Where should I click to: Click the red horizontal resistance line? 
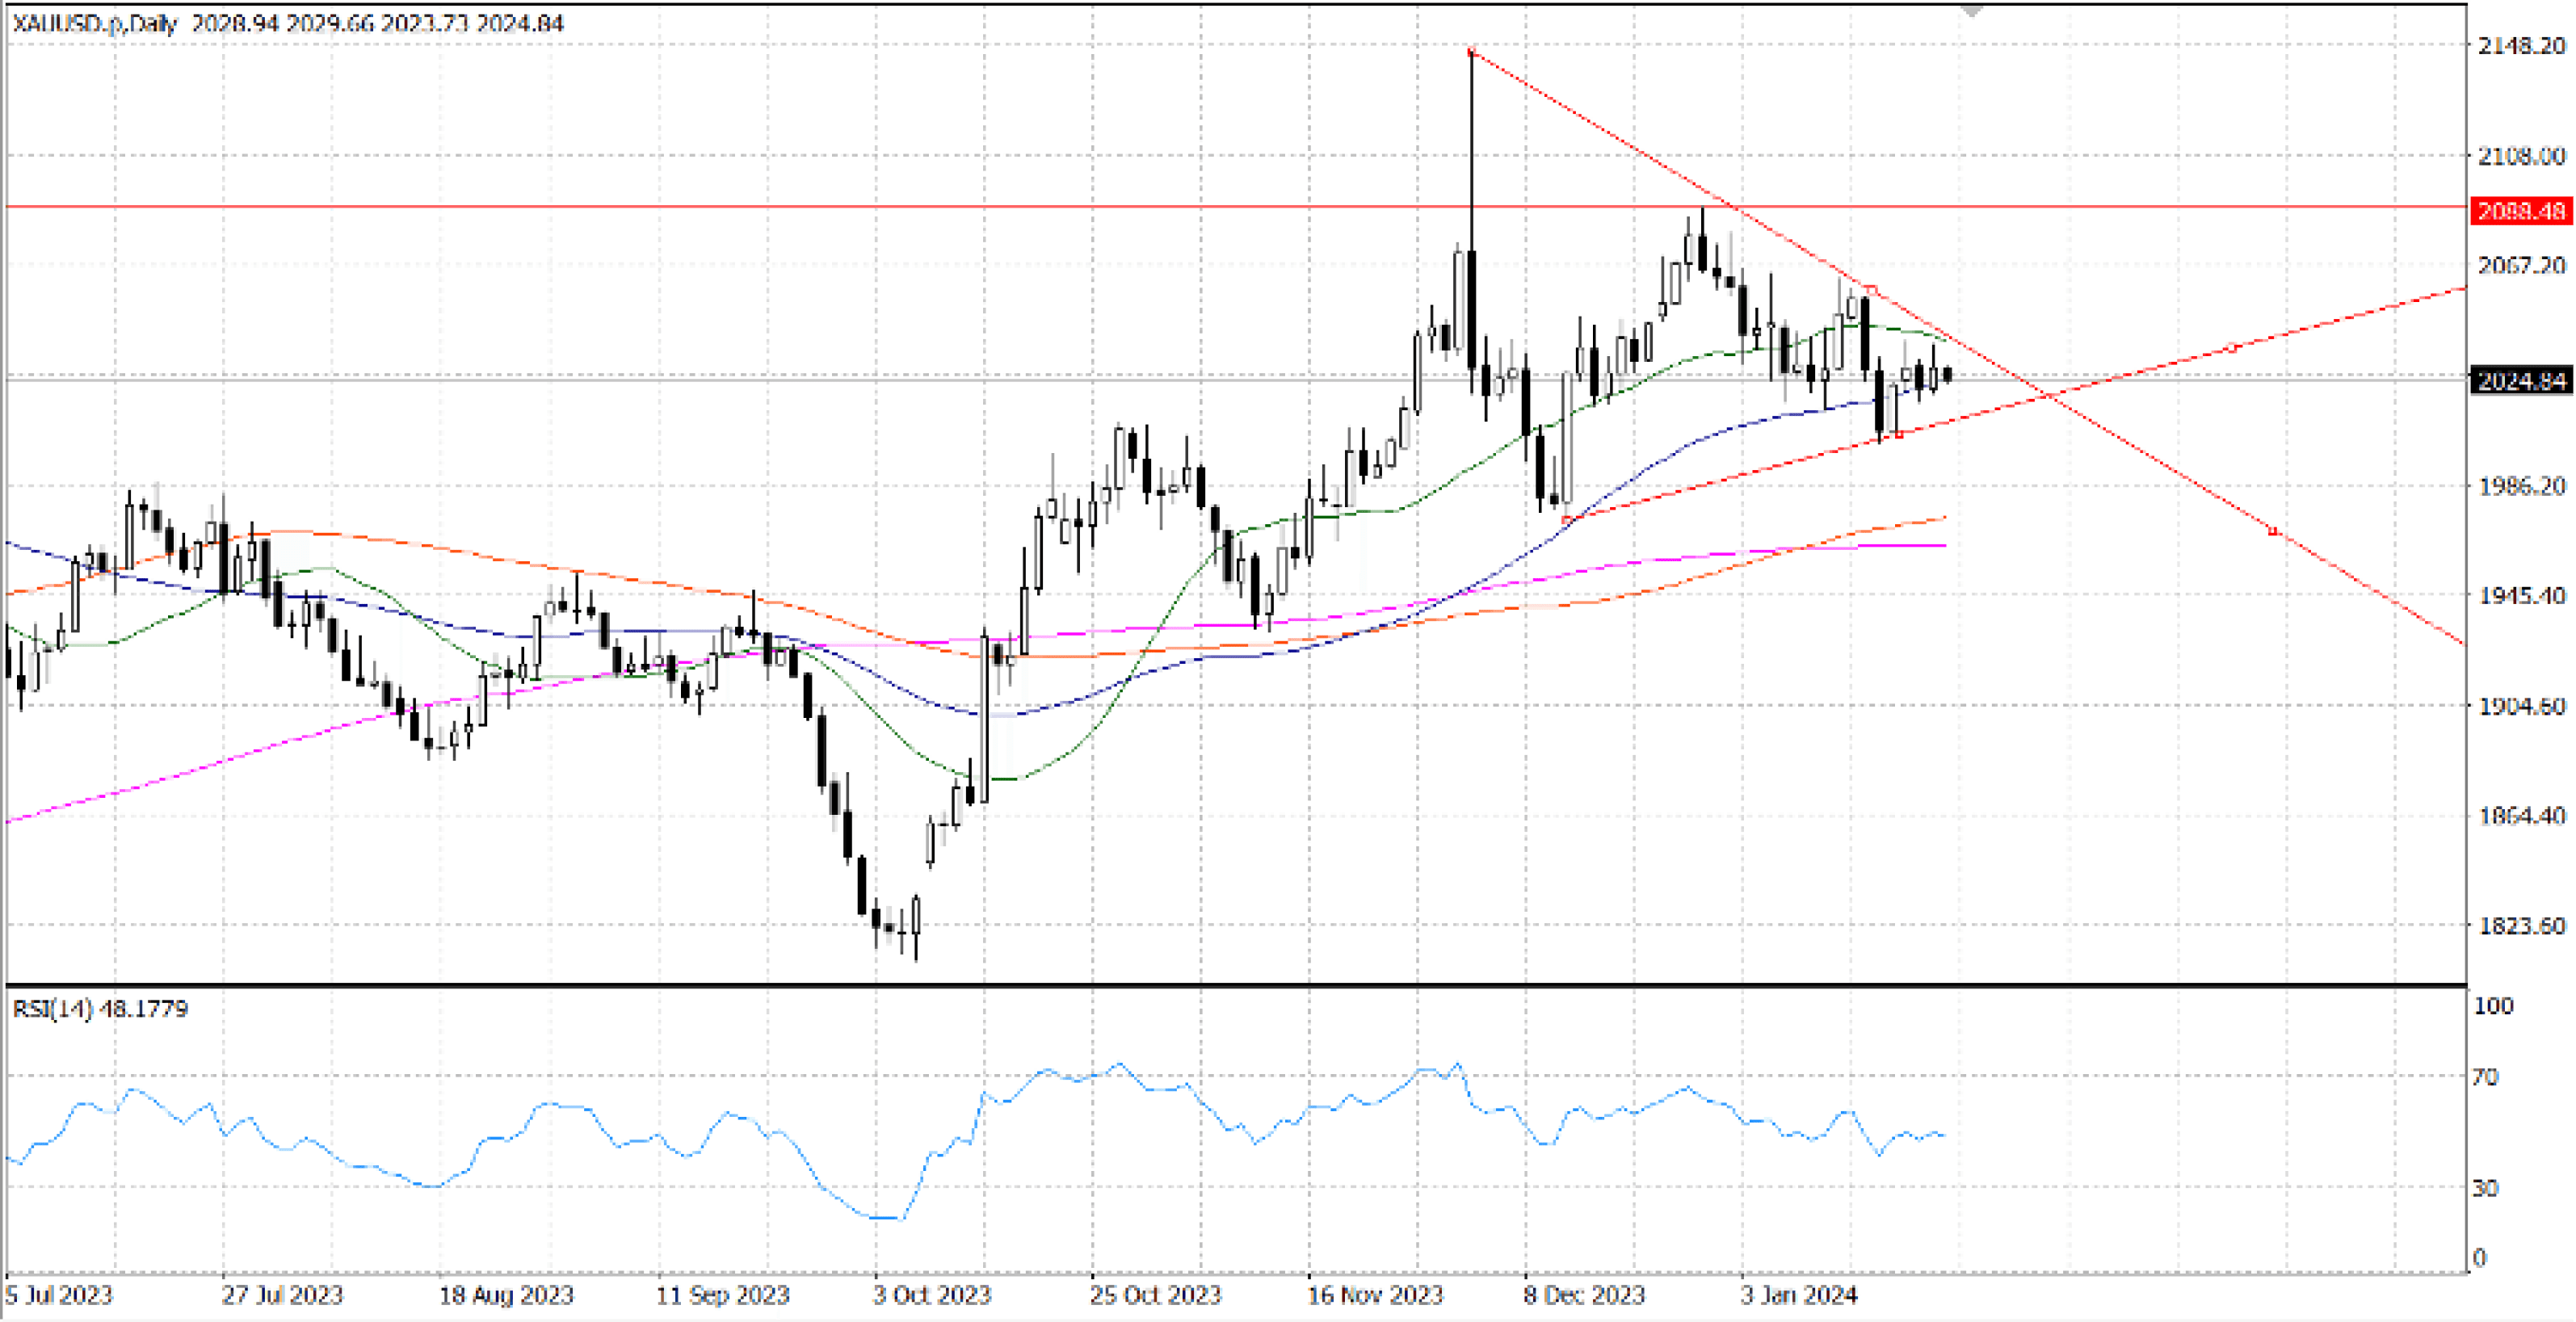[700, 207]
